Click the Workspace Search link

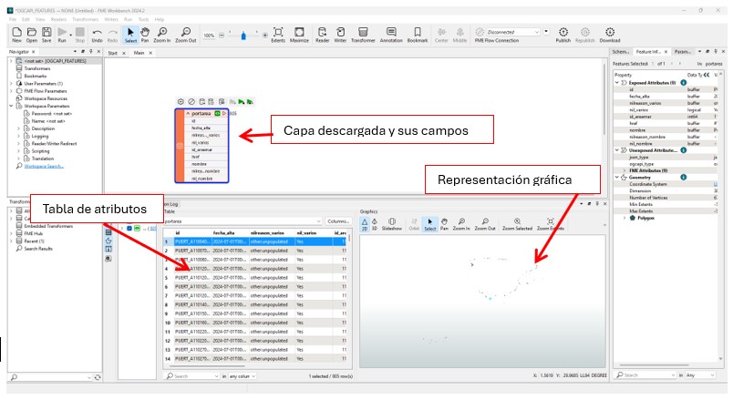[x=44, y=166]
